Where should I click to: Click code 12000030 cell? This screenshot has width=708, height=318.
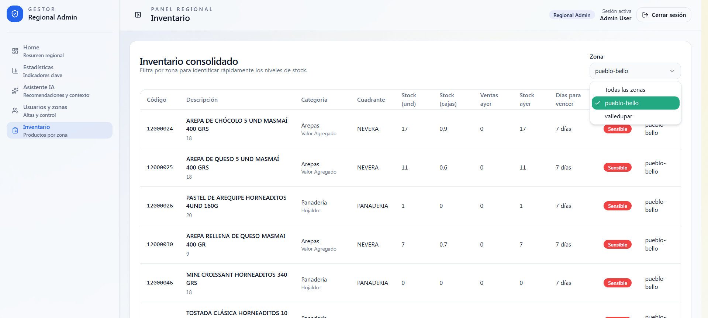(160, 245)
